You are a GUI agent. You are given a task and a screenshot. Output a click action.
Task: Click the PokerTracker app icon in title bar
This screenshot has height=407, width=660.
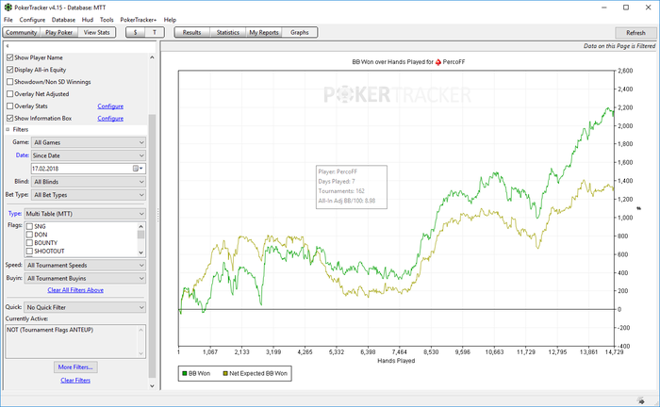tap(8, 7)
